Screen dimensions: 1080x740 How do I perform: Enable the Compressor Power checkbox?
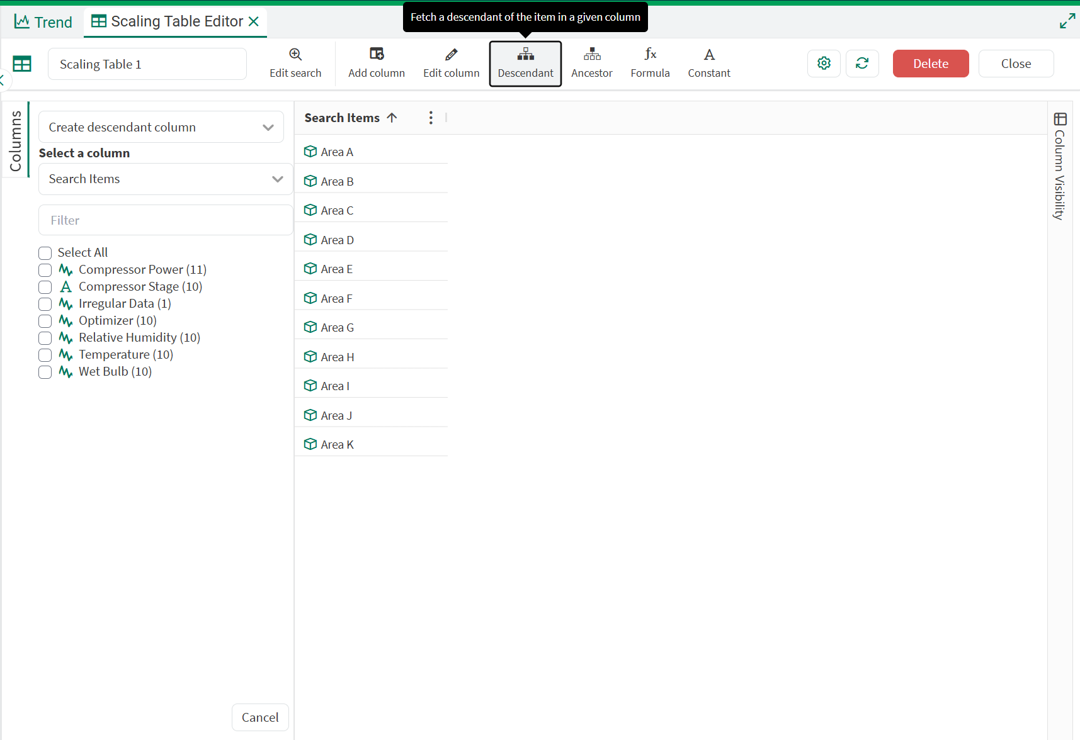coord(45,270)
